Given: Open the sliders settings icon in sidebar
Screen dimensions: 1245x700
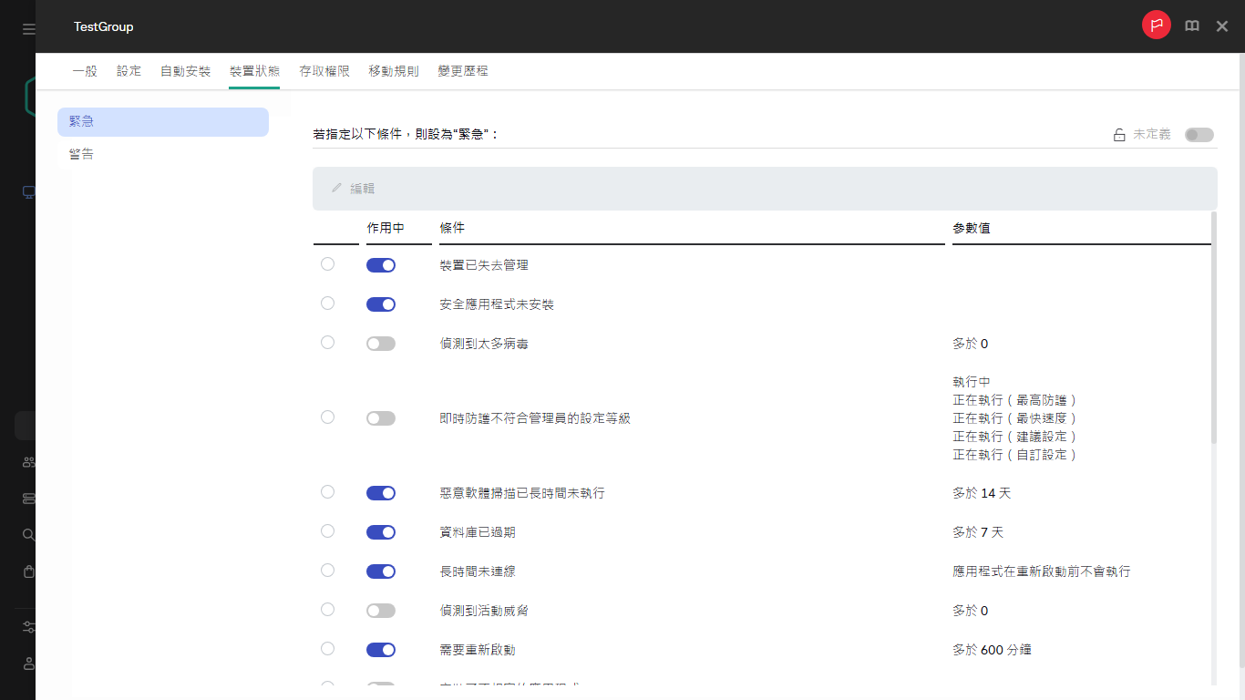Looking at the screenshot, I should point(27,627).
